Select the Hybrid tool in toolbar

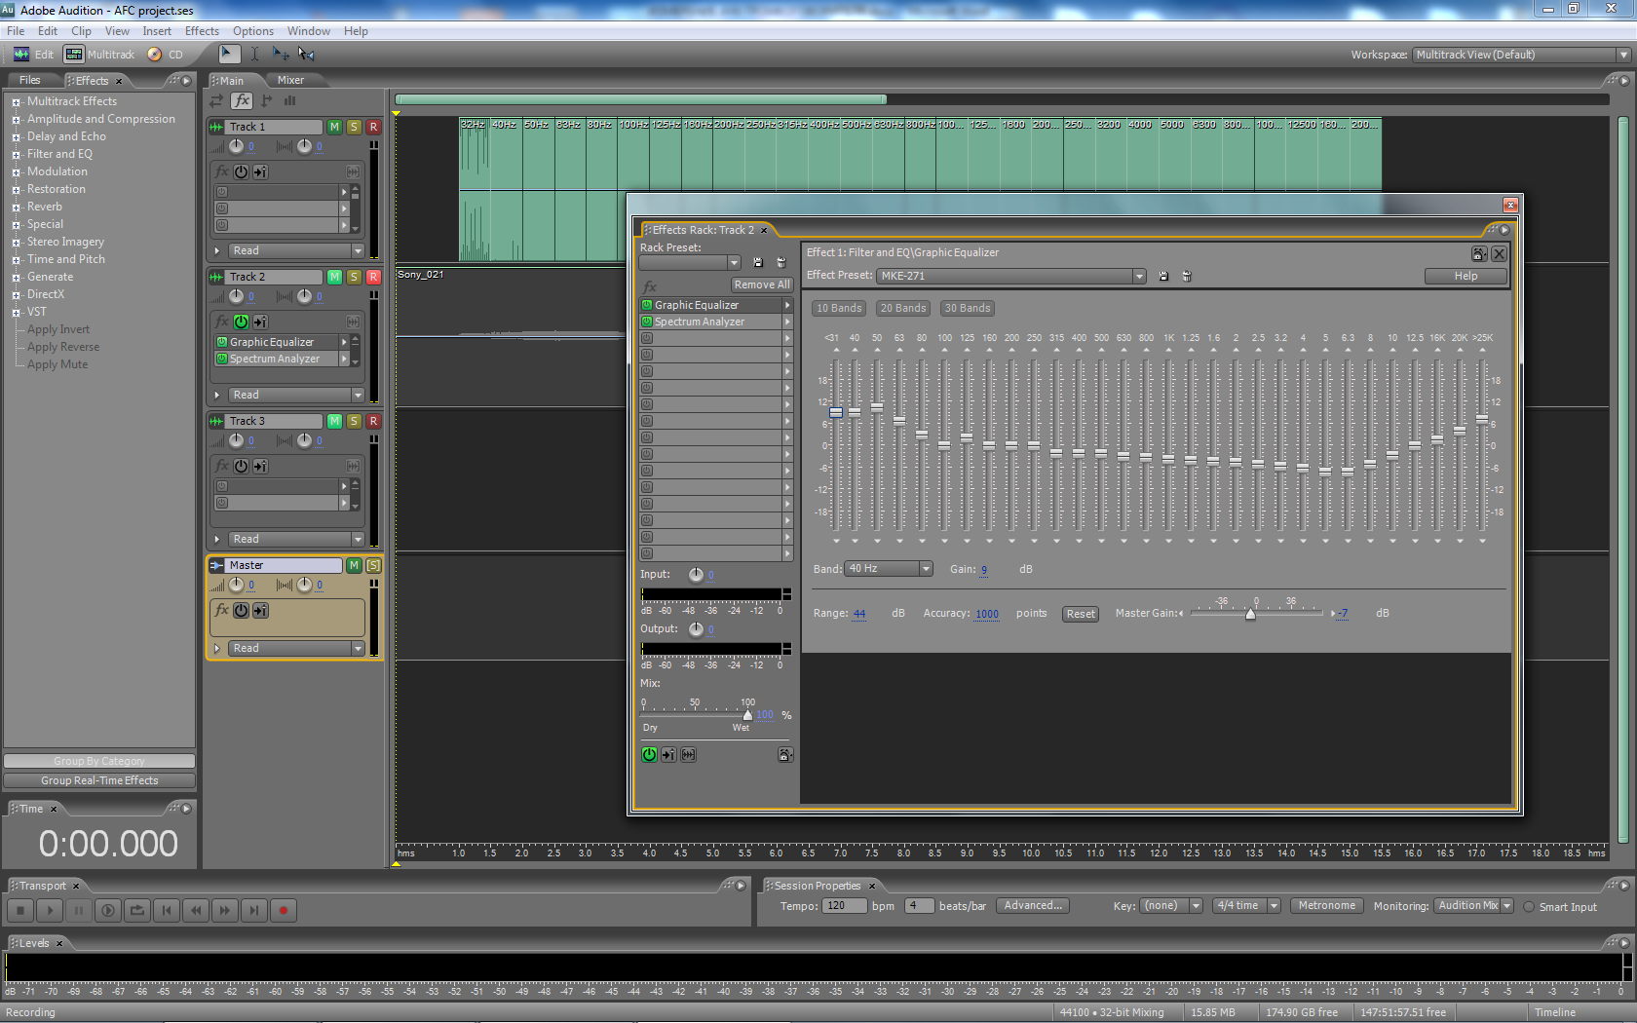228,54
